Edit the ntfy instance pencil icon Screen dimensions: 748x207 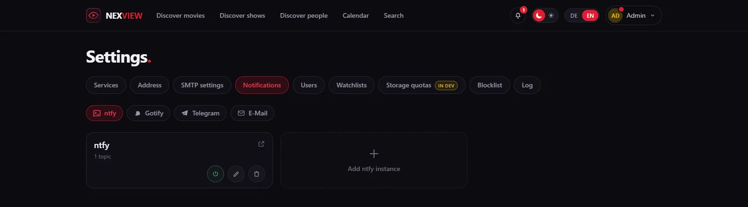click(x=236, y=174)
